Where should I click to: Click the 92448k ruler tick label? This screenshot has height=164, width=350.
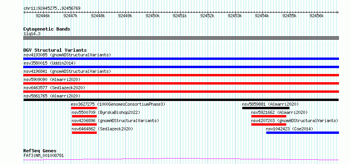click(x=98, y=16)
